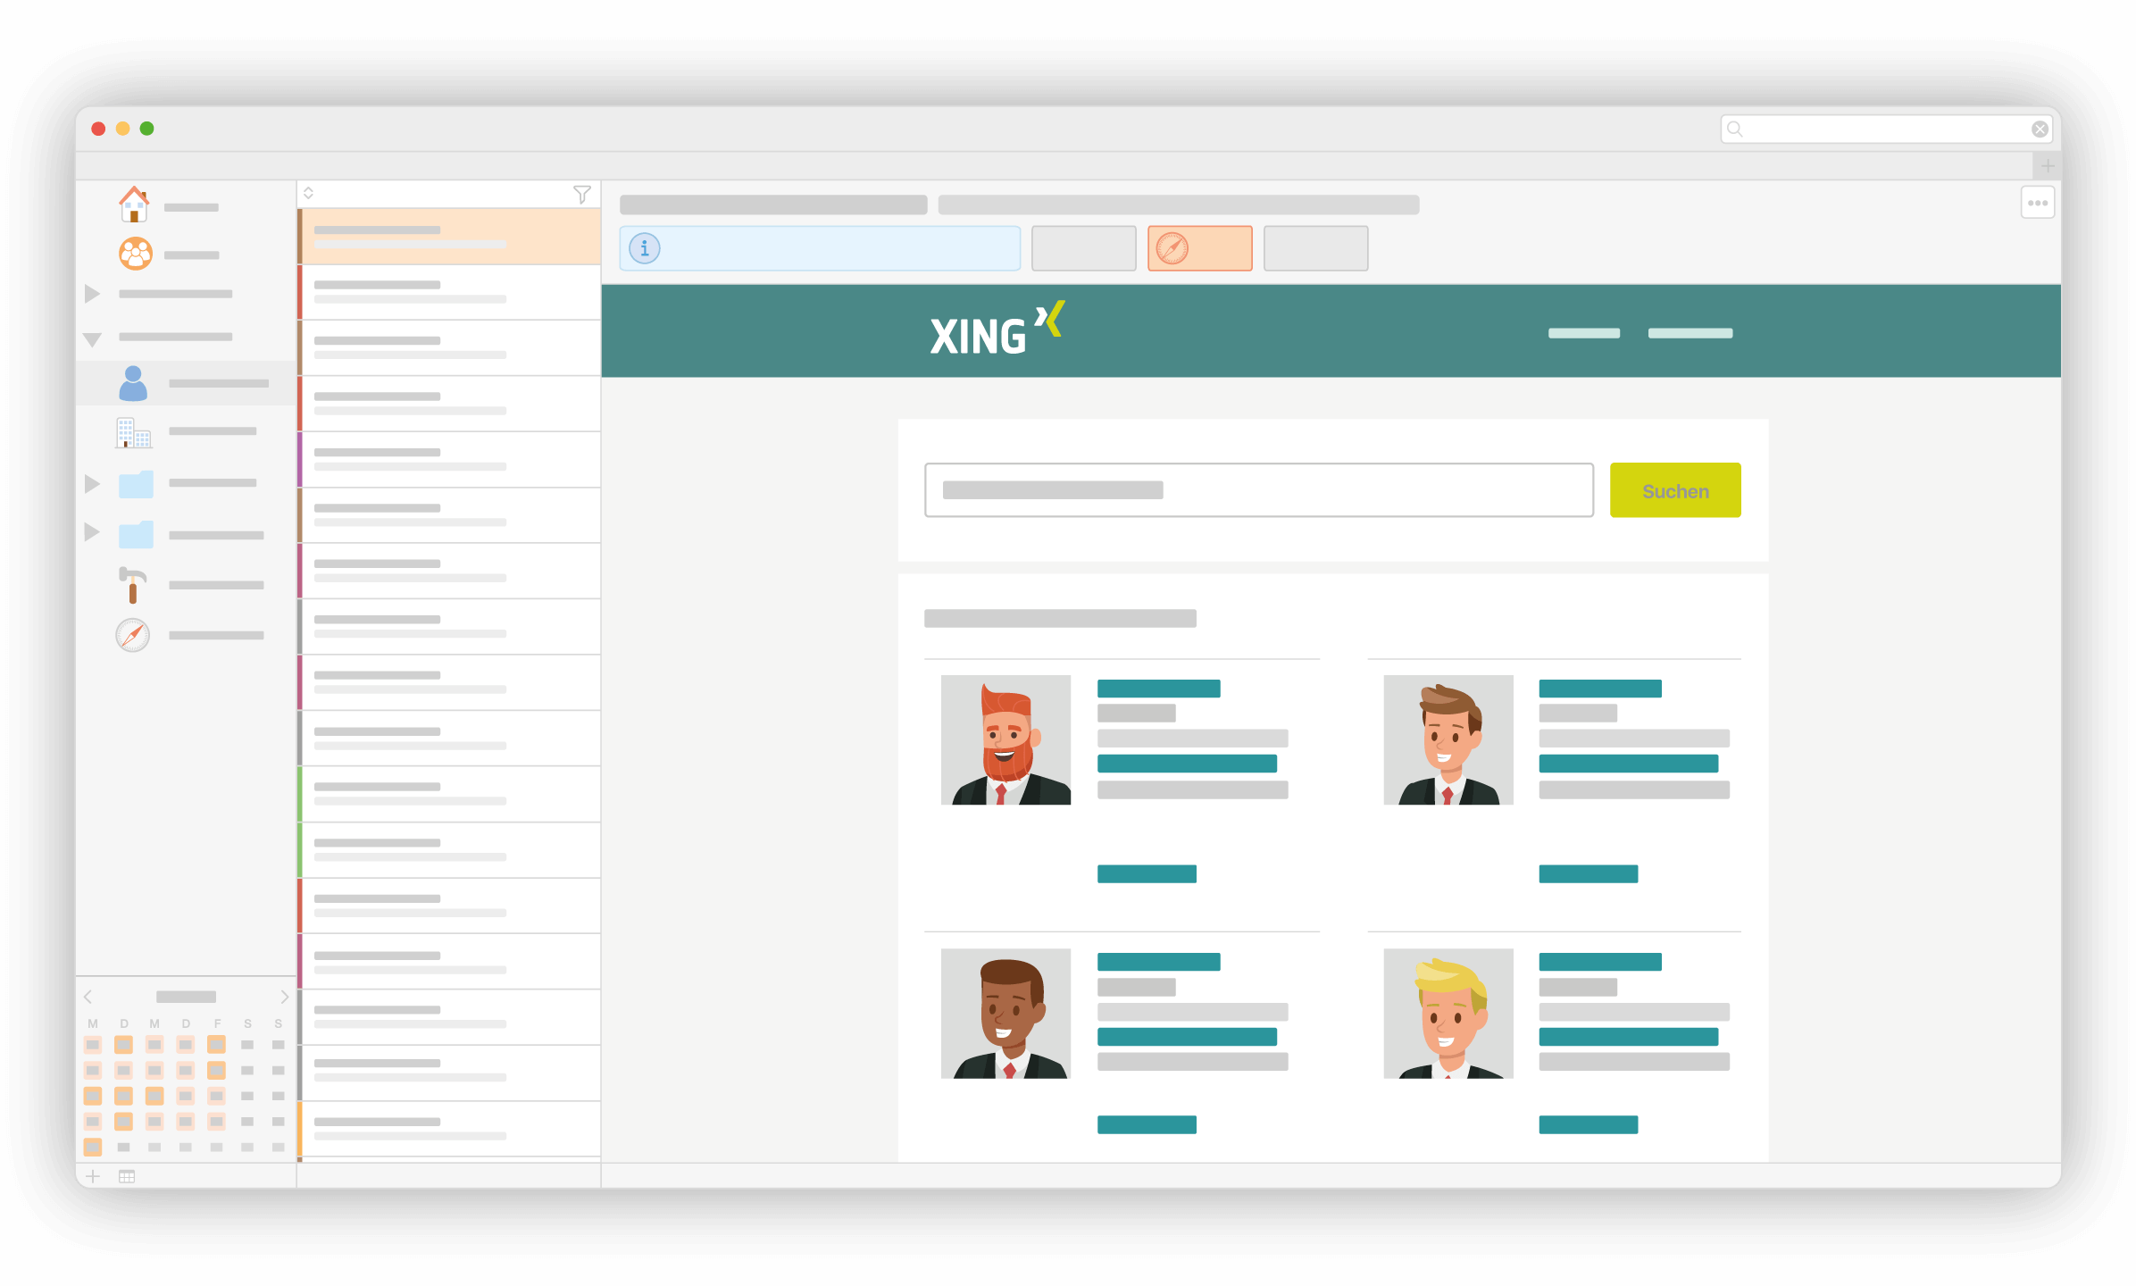2136x1286 pixels.
Task: Click the plus tab button at top right
Action: tap(2048, 166)
